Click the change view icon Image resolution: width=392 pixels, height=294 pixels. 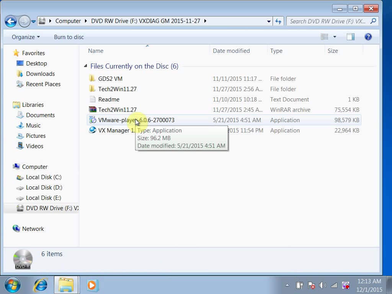(x=325, y=37)
